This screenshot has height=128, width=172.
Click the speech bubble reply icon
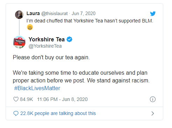[16, 113]
